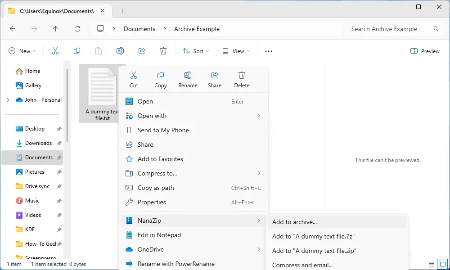The image size is (450, 270).
Task: Click the Search Archive Example field
Action: pyautogui.click(x=391, y=29)
